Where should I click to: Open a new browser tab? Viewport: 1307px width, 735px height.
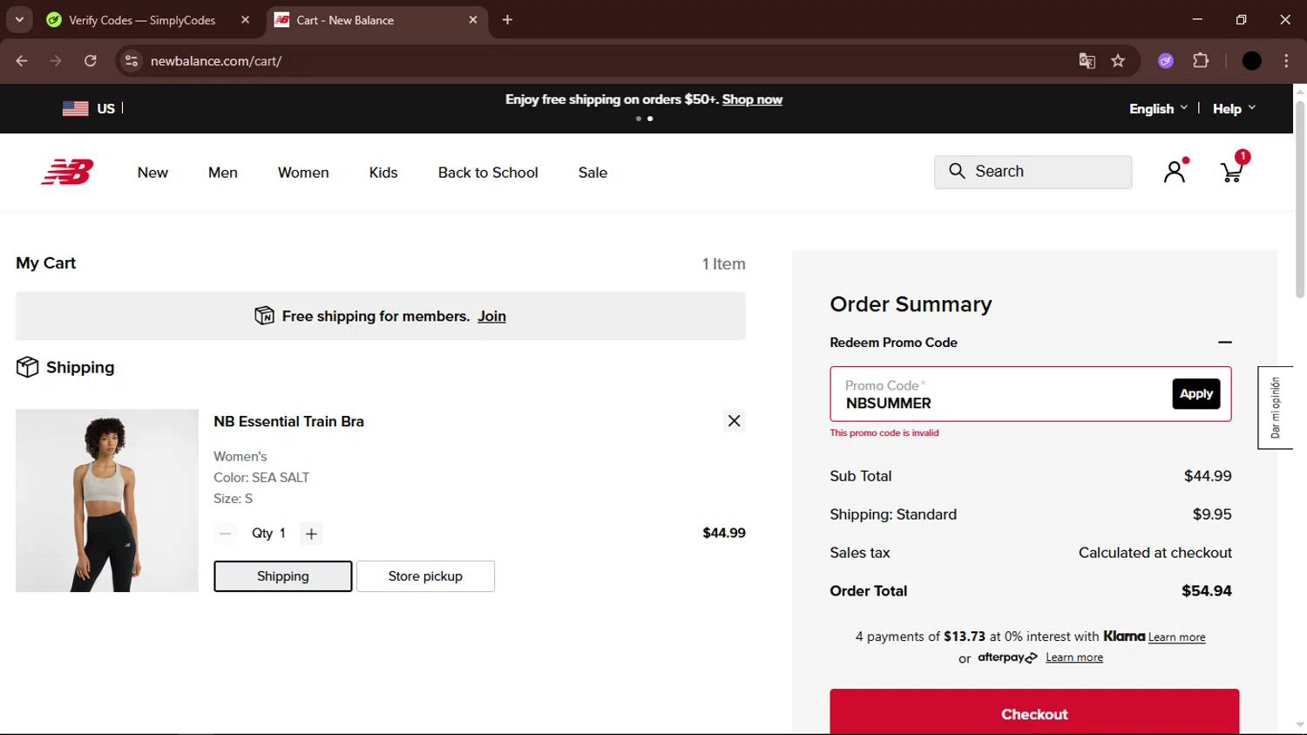click(x=507, y=20)
